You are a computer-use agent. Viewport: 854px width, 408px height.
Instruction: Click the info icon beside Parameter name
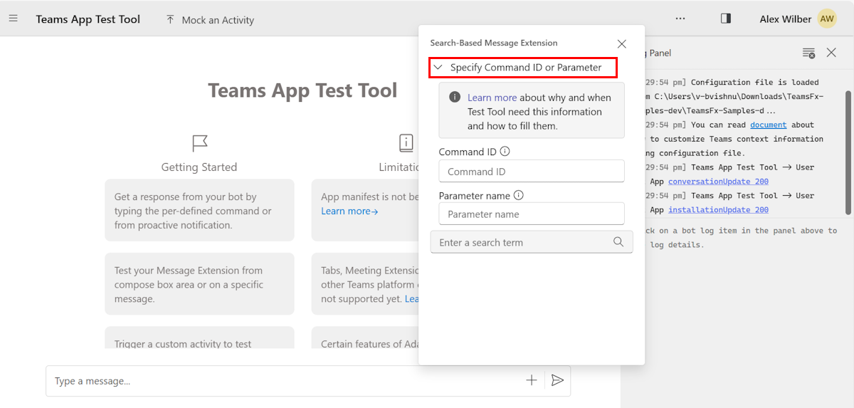(x=519, y=195)
